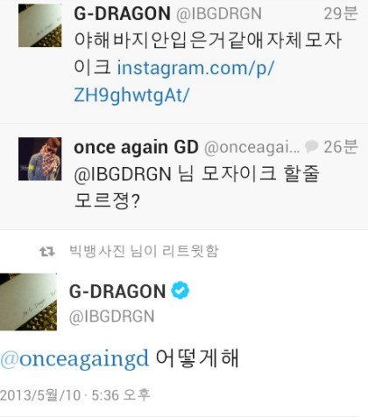The width and height of the screenshot is (368, 417).
Task: Click the blue verified badge icon
Action: click(180, 290)
